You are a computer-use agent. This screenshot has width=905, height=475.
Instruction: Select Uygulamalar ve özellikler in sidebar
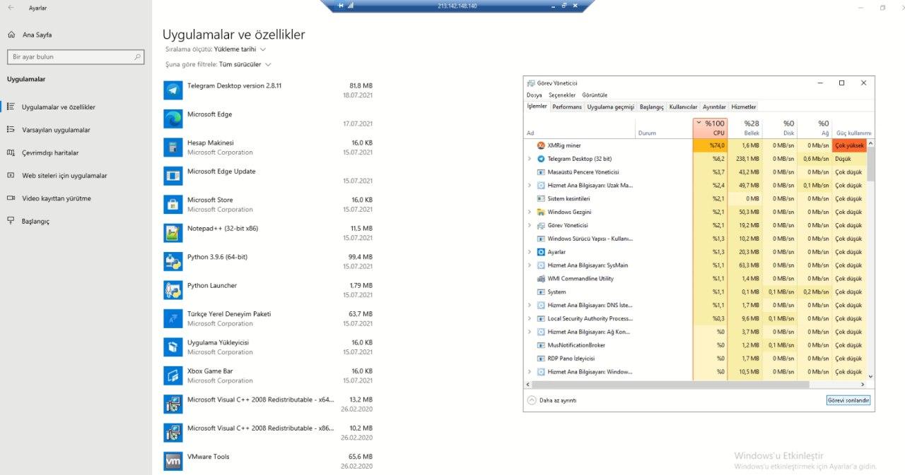(59, 107)
